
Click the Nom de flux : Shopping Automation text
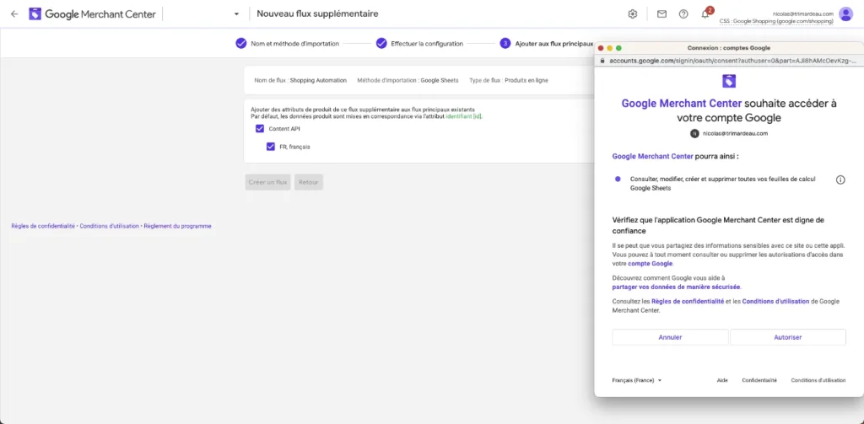(x=300, y=80)
